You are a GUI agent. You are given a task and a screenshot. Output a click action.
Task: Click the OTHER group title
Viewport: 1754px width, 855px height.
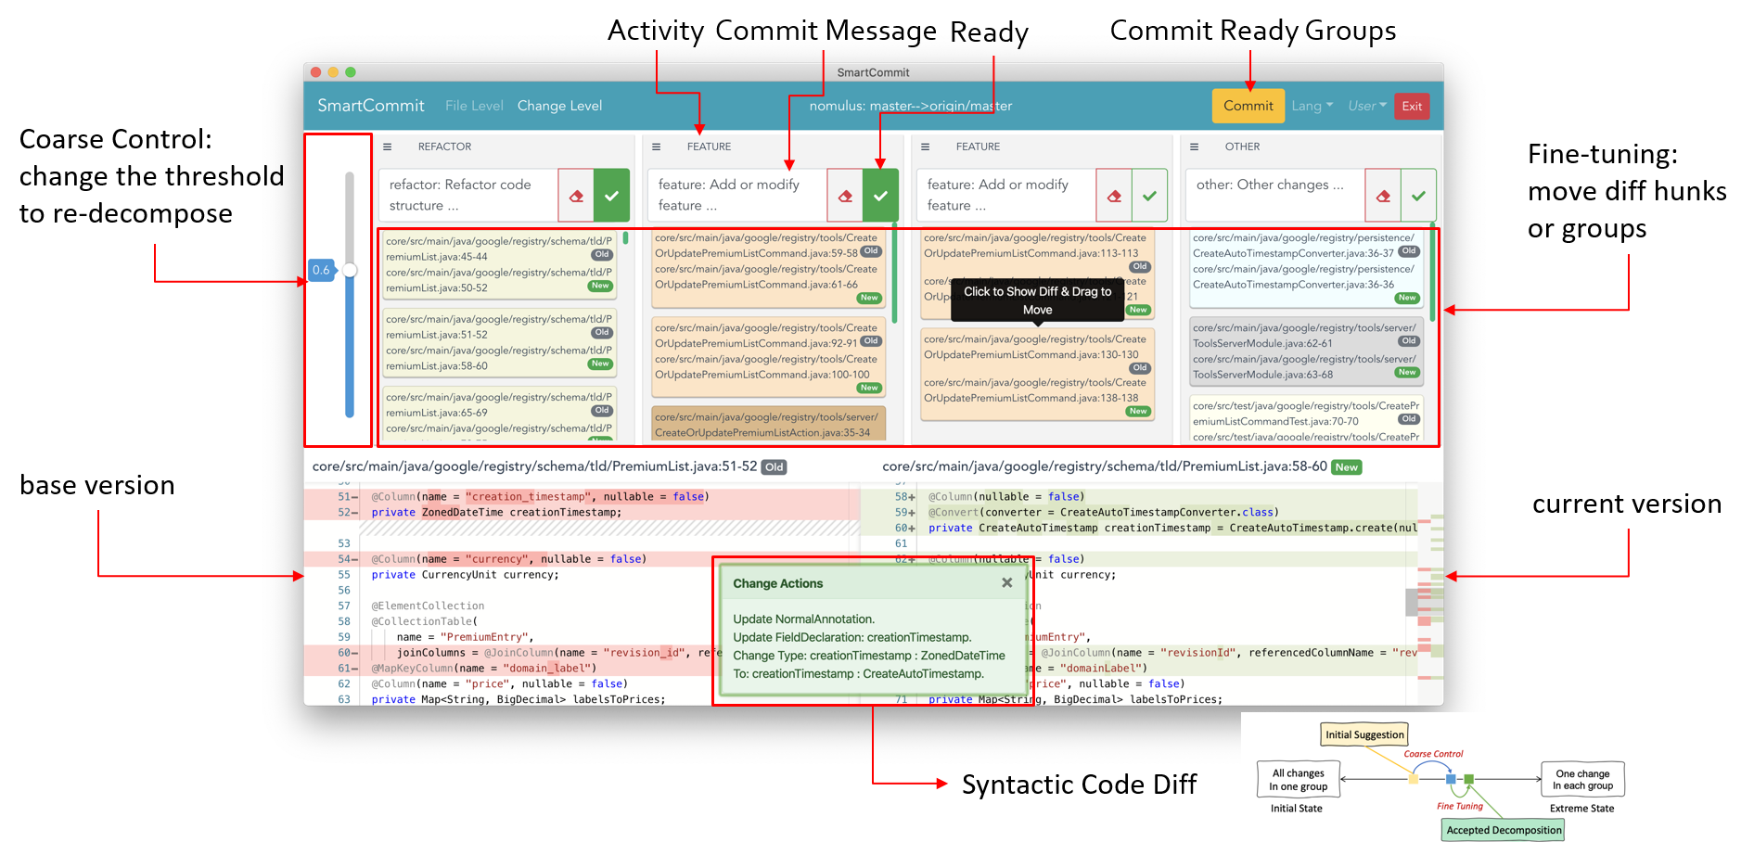1242,147
